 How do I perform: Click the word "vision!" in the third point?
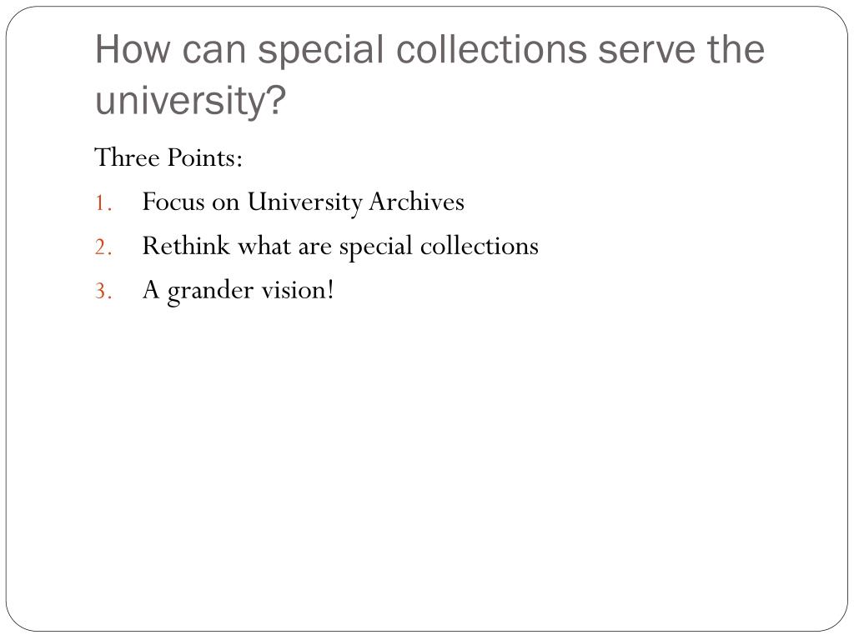click(x=298, y=289)
